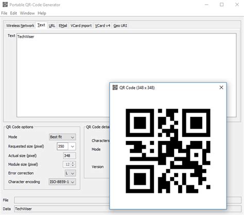
Task: Minimize the Portable QR-Code Generator window
Action: click(x=206, y=5)
